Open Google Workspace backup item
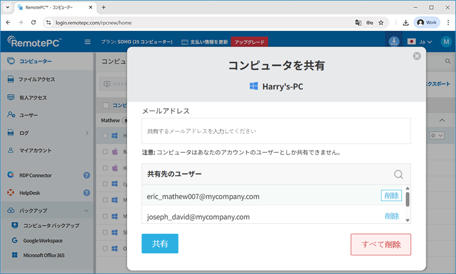The width and height of the screenshot is (456, 274). 43,240
